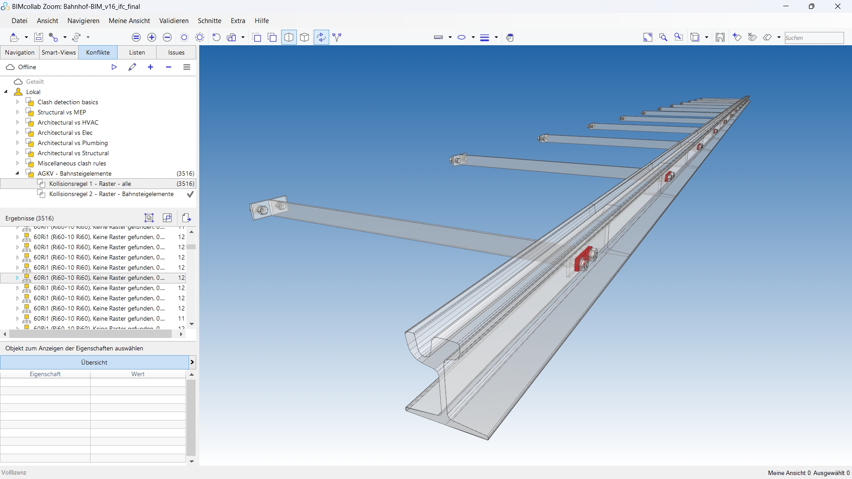Image resolution: width=852 pixels, height=479 pixels.
Task: Collapse the AGKV - Bahnsteigelemente folder
Action: tap(18, 173)
